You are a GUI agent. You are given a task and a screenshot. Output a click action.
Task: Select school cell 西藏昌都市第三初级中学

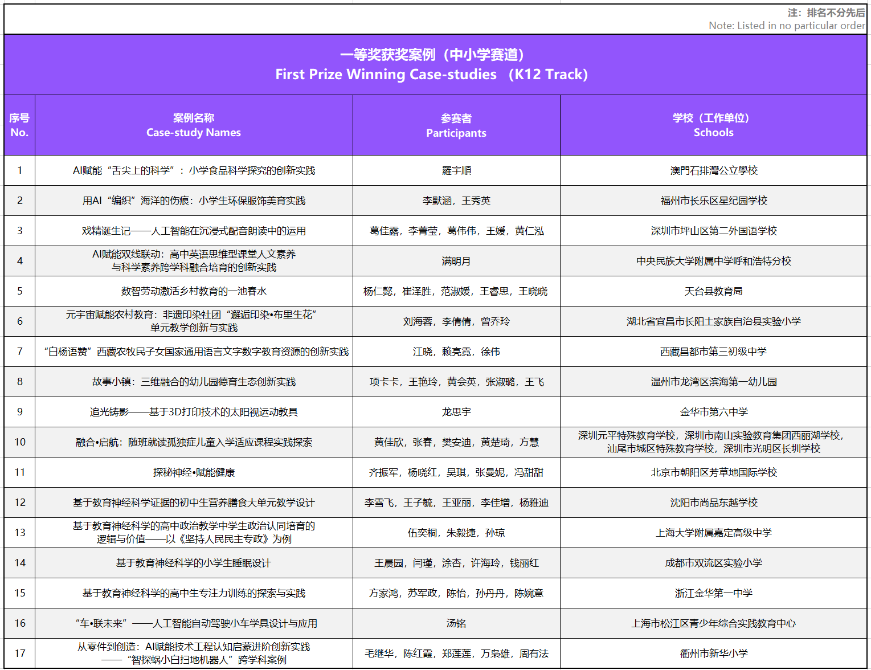(713, 352)
